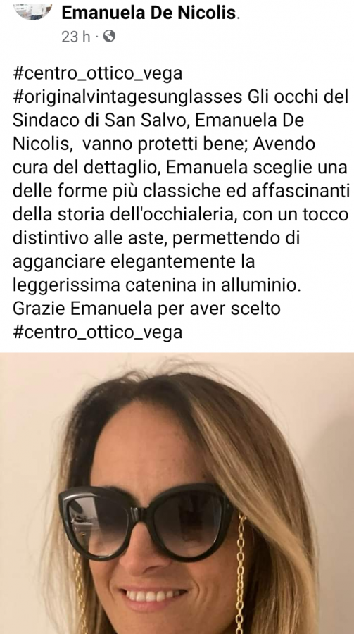This screenshot has width=354, height=634.
Task: Click the 'leggerissima catenina in alluminio' line
Action: point(157,285)
